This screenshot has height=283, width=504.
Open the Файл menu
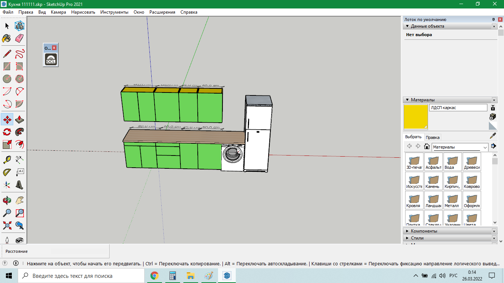tap(8, 12)
